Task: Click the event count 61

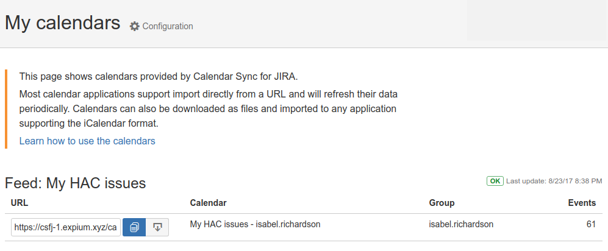Action: pos(591,224)
